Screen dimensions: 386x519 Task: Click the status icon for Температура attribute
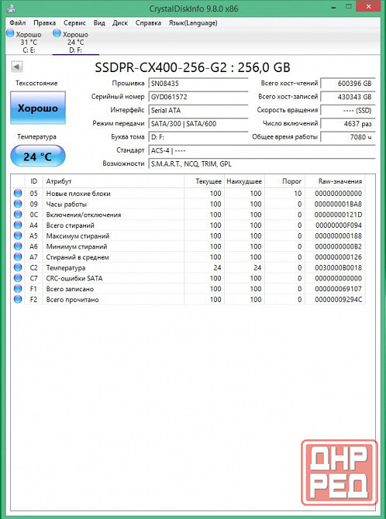[18, 267]
